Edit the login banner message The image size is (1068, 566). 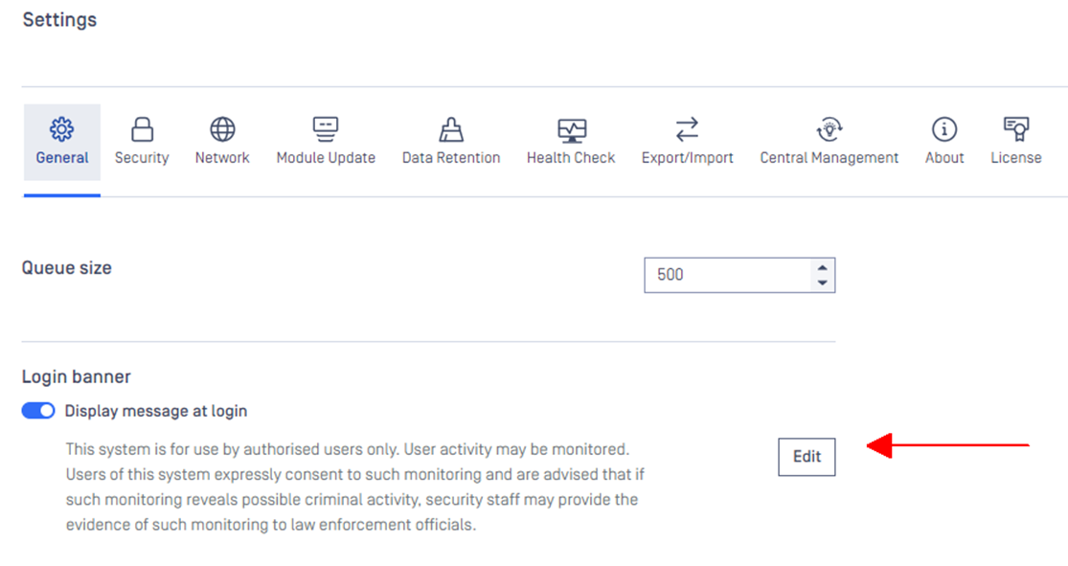point(807,457)
